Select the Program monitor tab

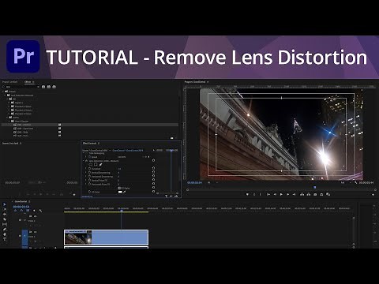[194, 82]
